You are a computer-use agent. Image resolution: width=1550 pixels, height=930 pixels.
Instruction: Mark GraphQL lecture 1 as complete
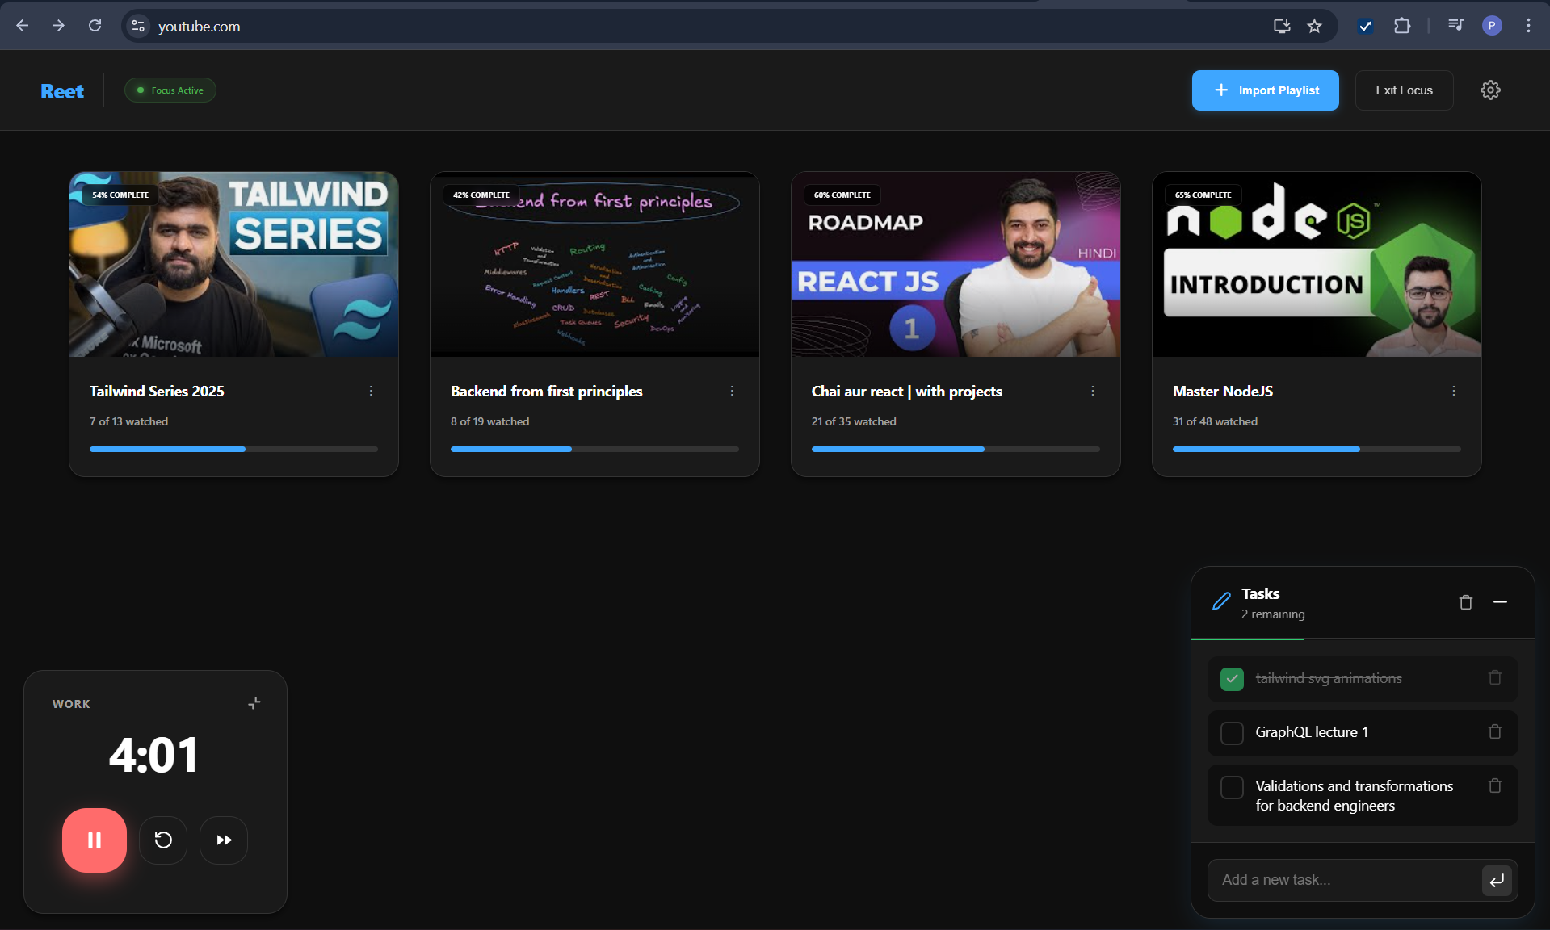[1231, 733]
